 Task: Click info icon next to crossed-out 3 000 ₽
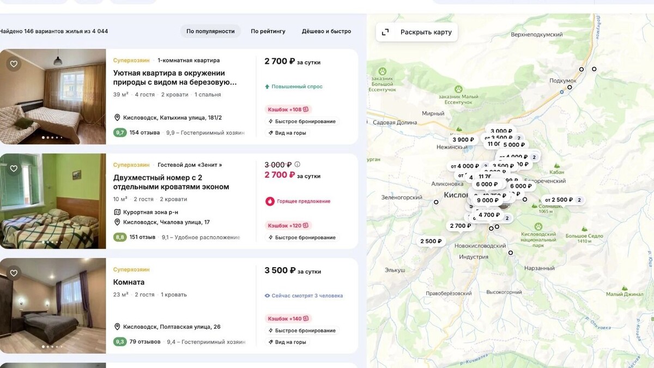298,164
